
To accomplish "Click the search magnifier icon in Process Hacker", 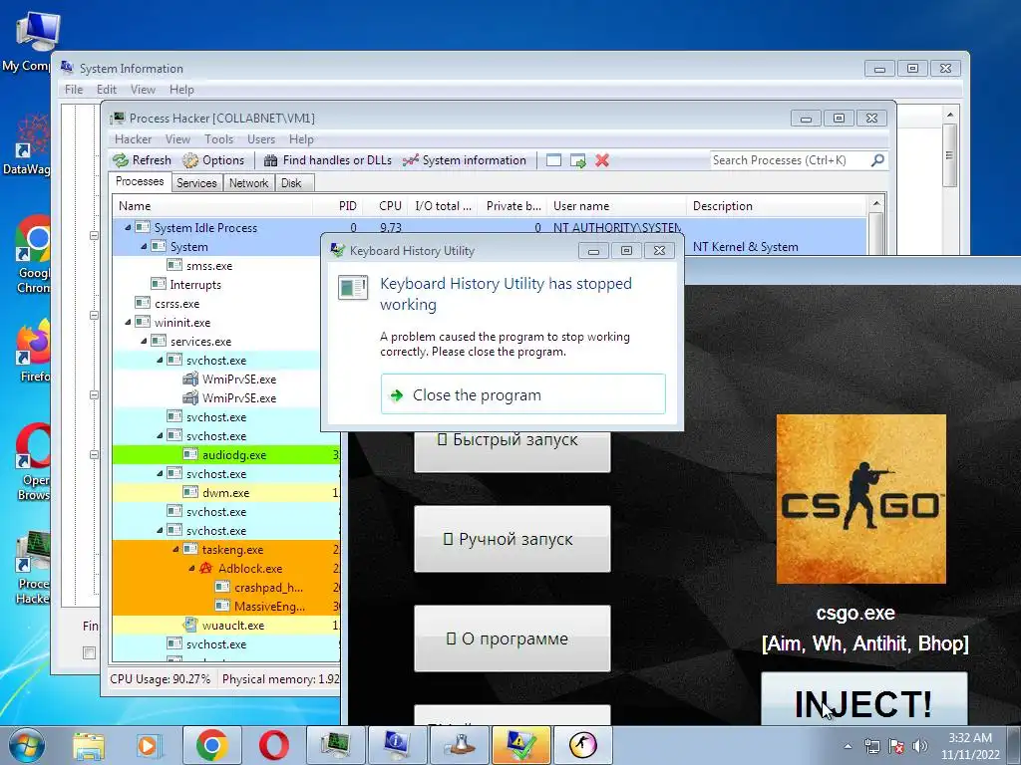I will pyautogui.click(x=877, y=160).
